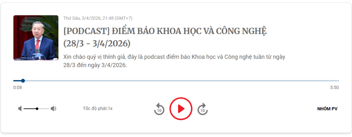Click the 0:08 elapsed time label
Screen dimensions: 352x137
(18, 88)
